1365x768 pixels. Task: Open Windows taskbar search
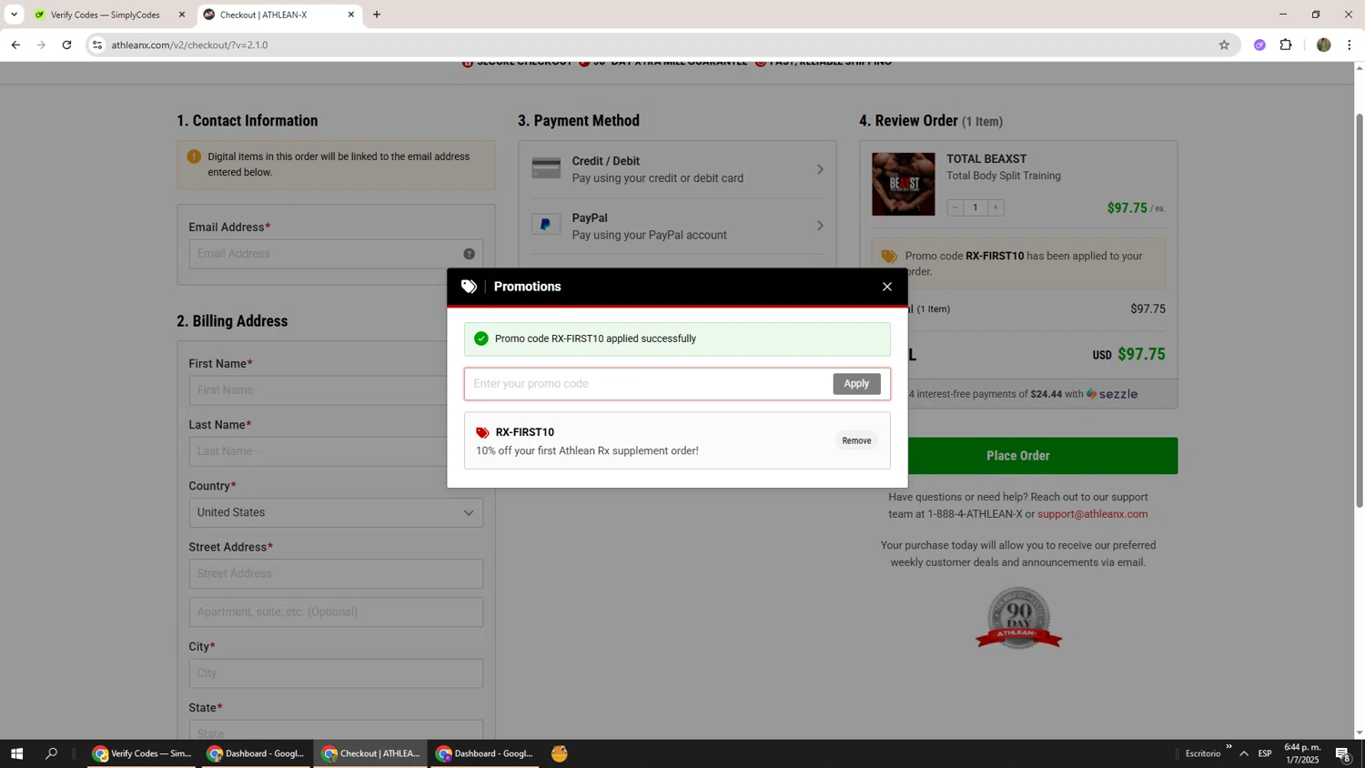[51, 753]
